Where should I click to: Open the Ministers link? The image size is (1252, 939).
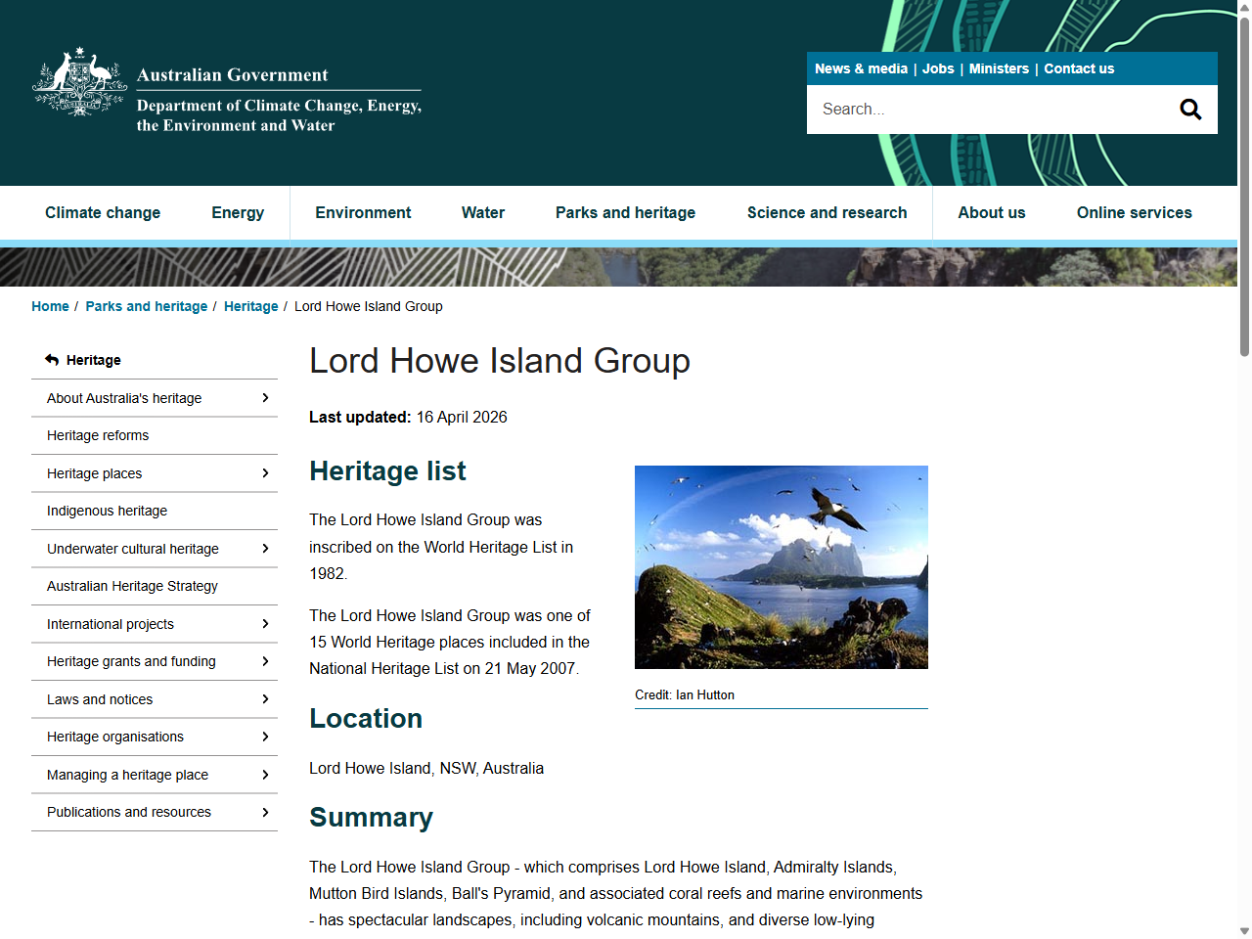(999, 68)
